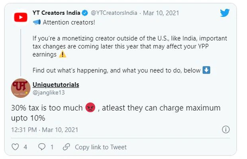
Task: Click Copy link to Tweet
Action: click(101, 147)
